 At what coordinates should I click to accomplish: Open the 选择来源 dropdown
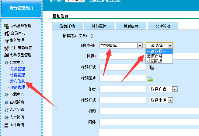(x=170, y=100)
